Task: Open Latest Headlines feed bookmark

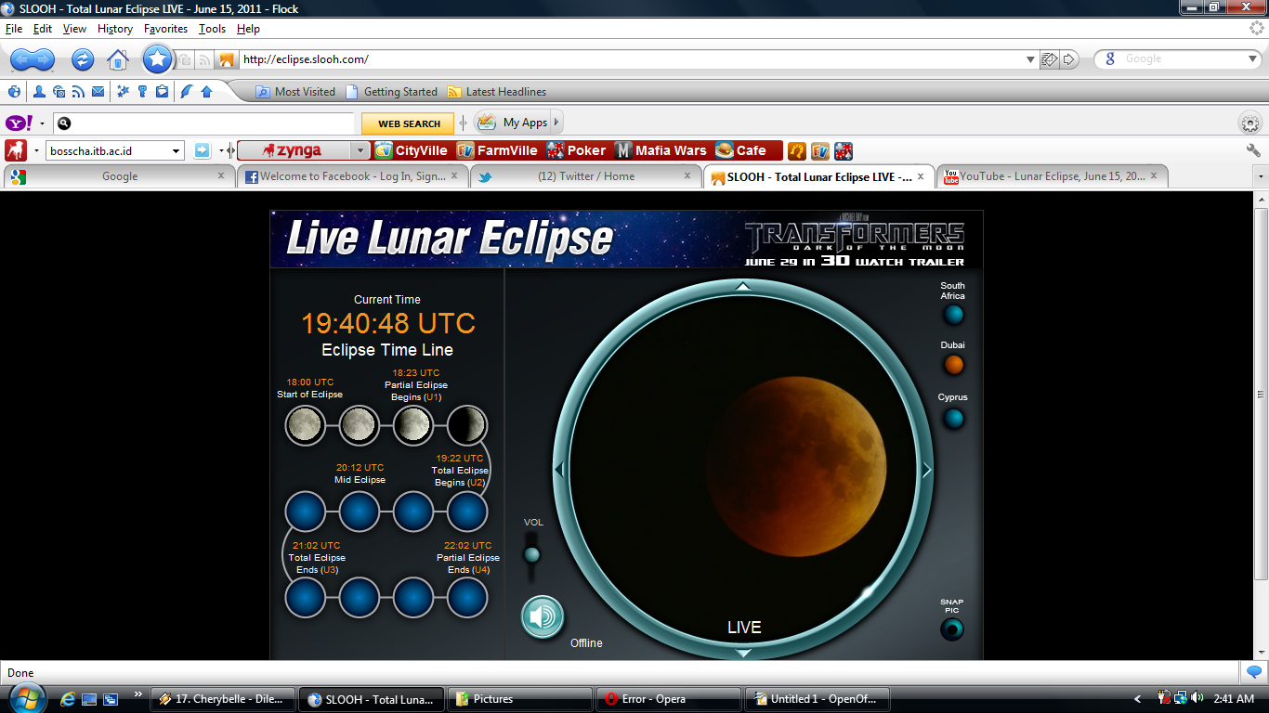Action: (x=497, y=92)
